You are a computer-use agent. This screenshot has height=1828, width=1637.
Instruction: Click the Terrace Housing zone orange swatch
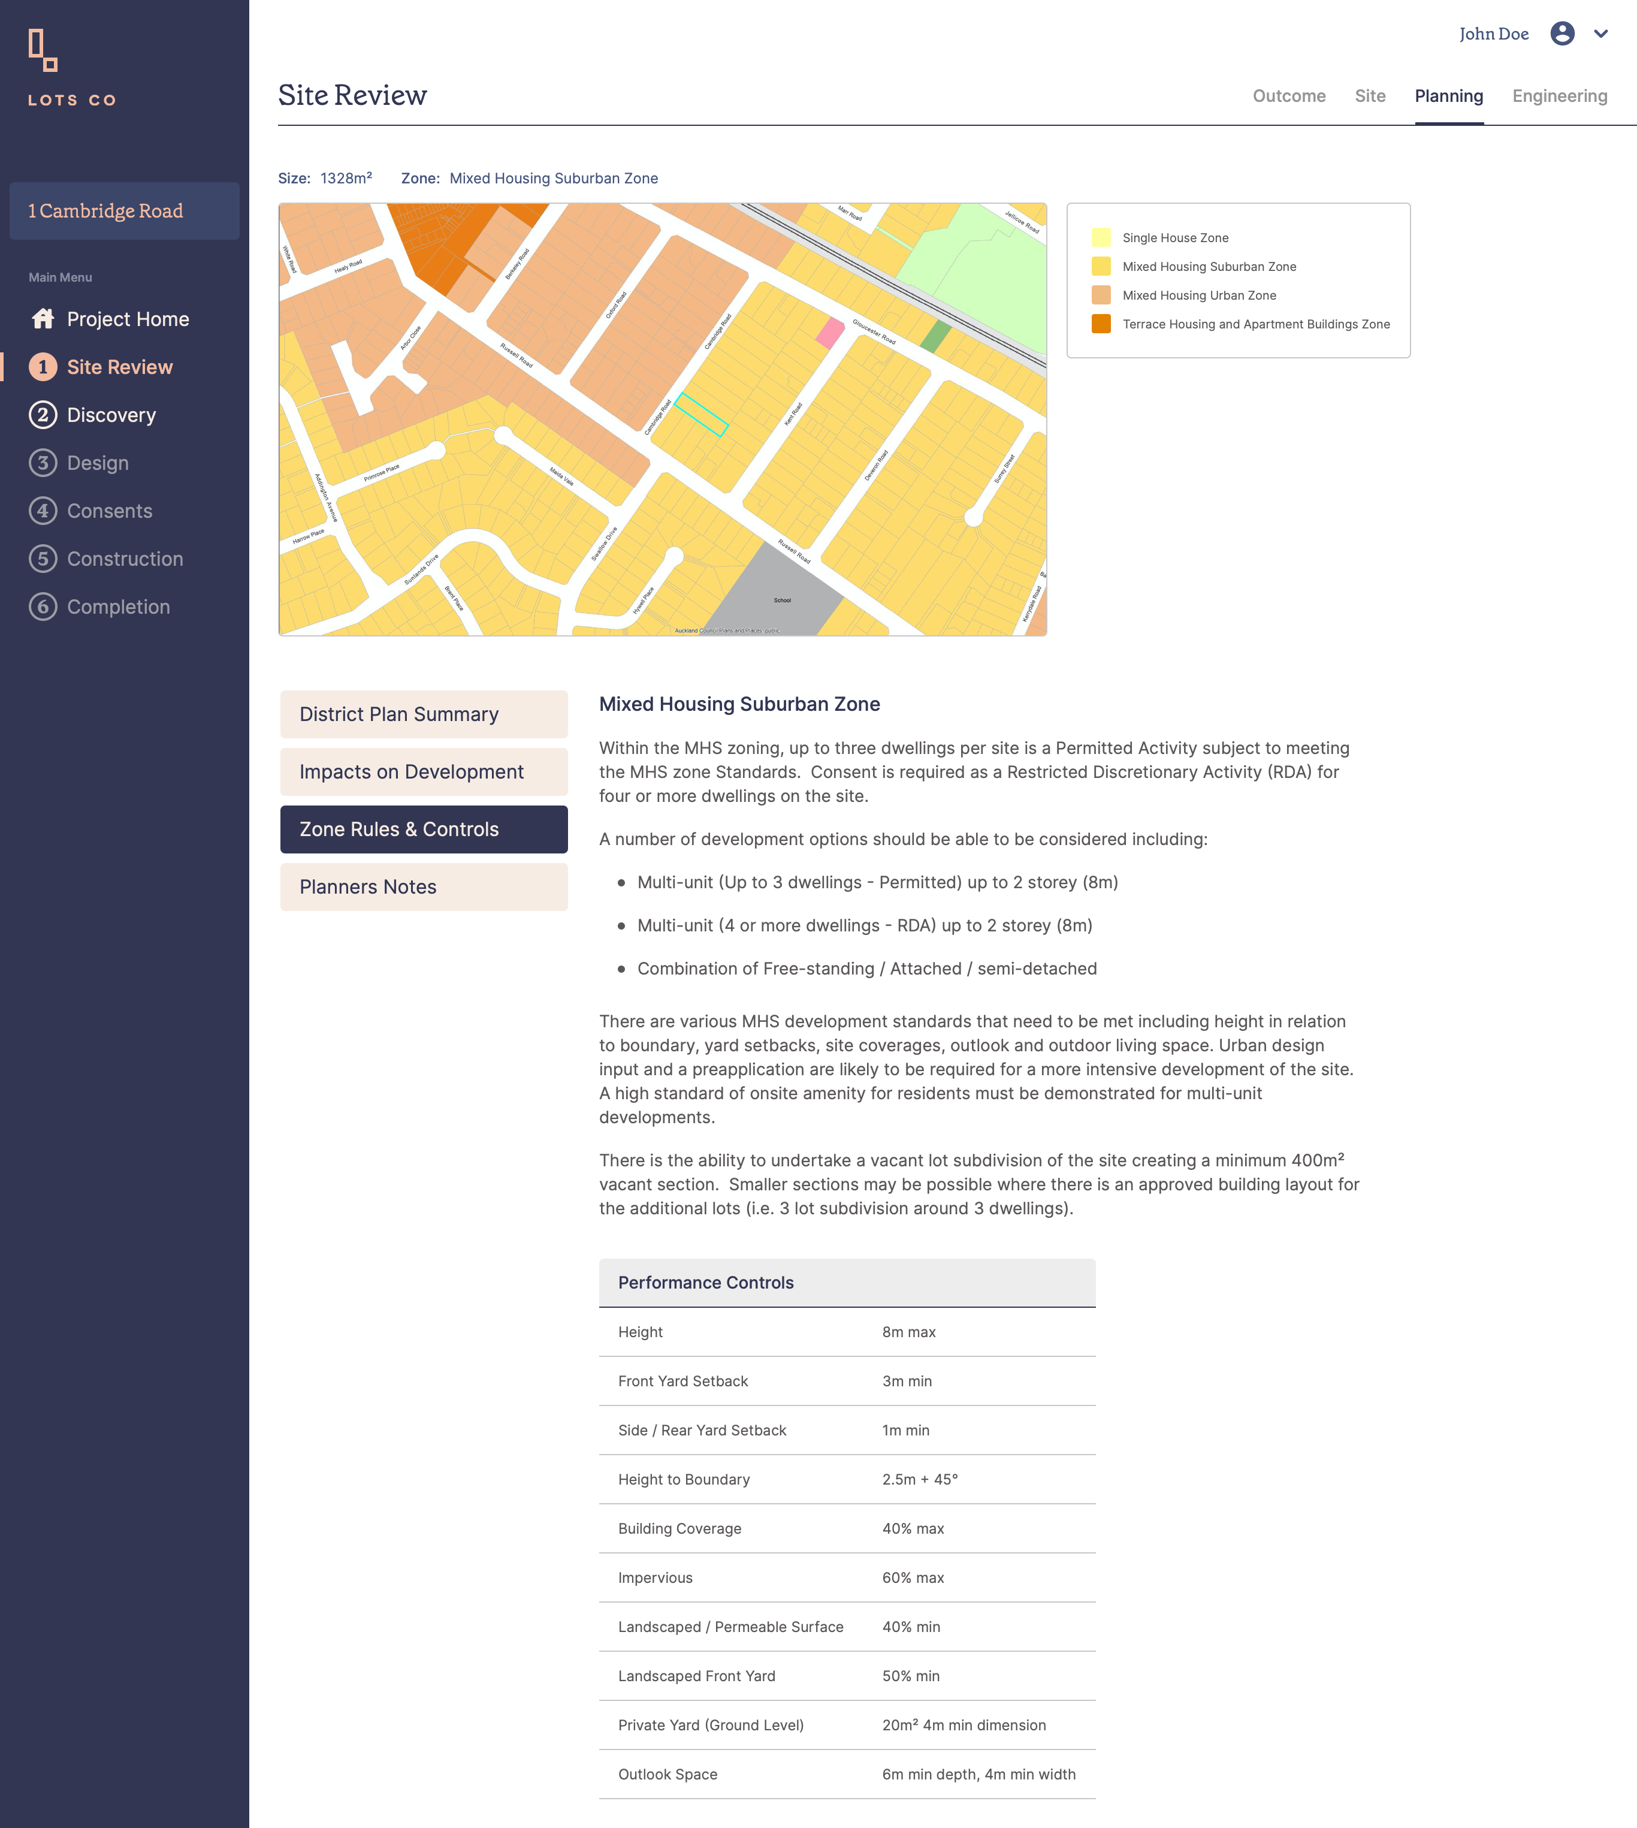pos(1101,324)
